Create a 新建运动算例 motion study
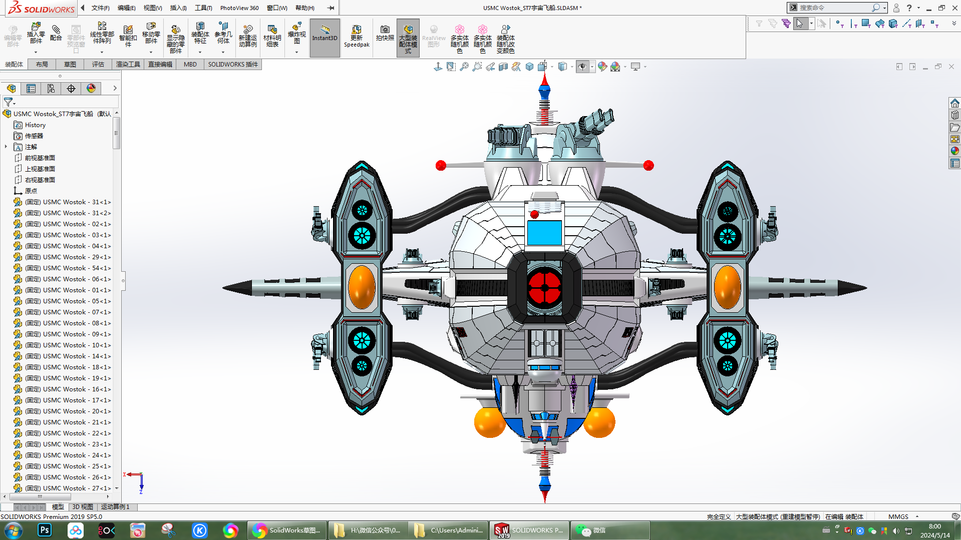961x540 pixels. coord(247,36)
